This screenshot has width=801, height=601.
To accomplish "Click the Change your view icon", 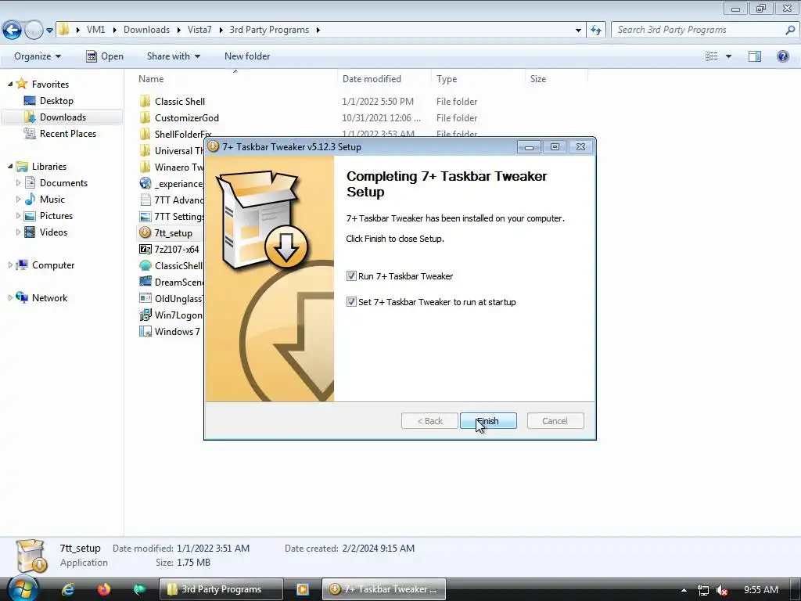I will coord(711,56).
